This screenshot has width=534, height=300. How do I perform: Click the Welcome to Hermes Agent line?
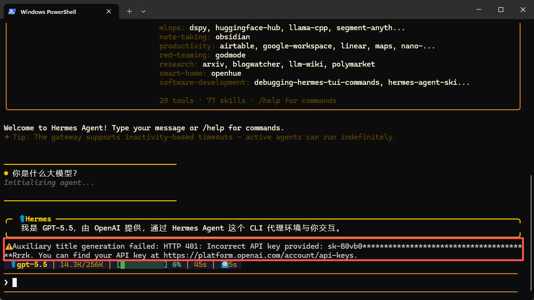144,128
